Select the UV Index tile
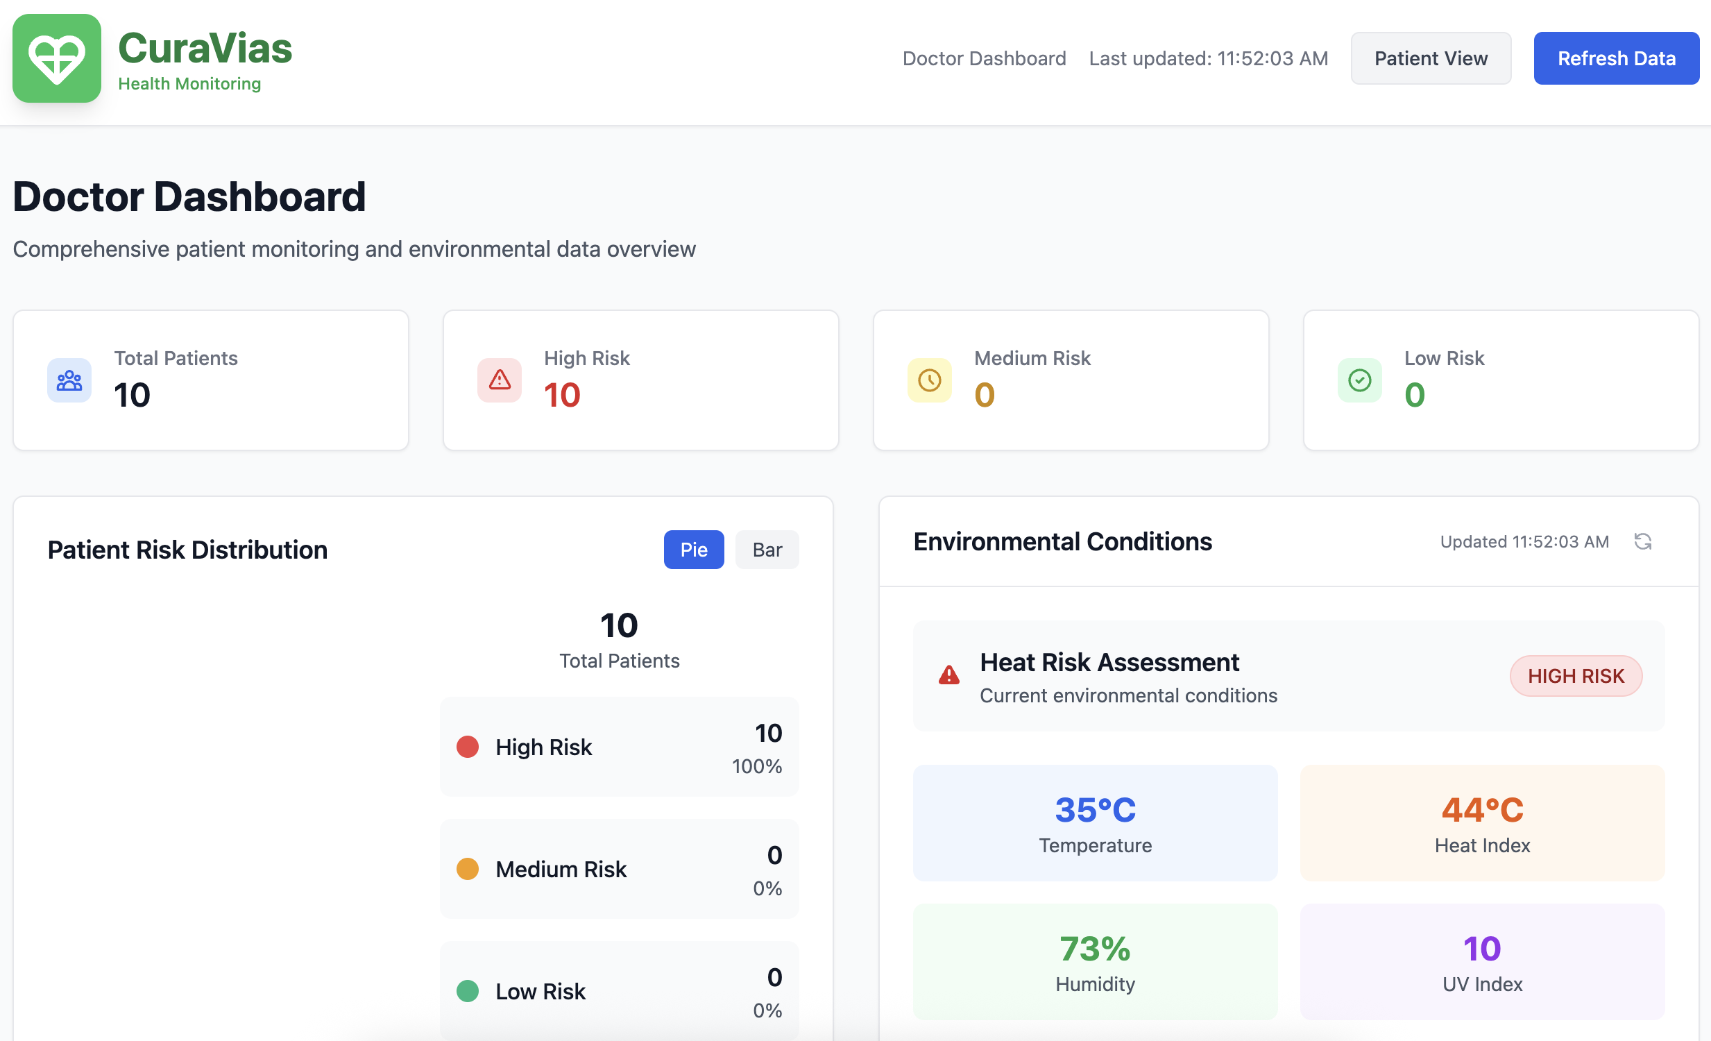The height and width of the screenshot is (1041, 1711). [1482, 962]
